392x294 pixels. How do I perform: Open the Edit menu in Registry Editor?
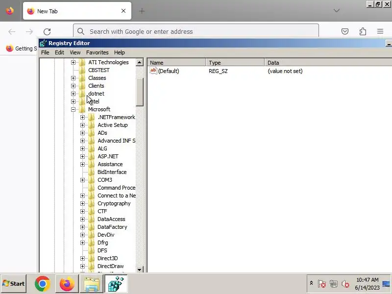click(x=59, y=52)
